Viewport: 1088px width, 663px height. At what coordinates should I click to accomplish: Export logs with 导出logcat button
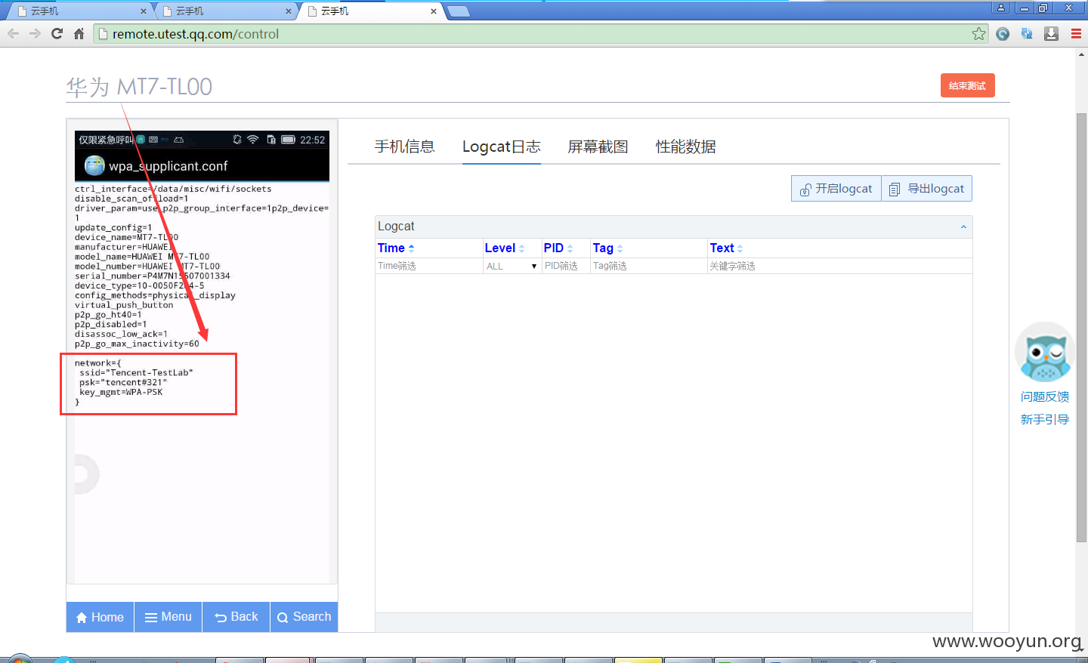tap(927, 189)
